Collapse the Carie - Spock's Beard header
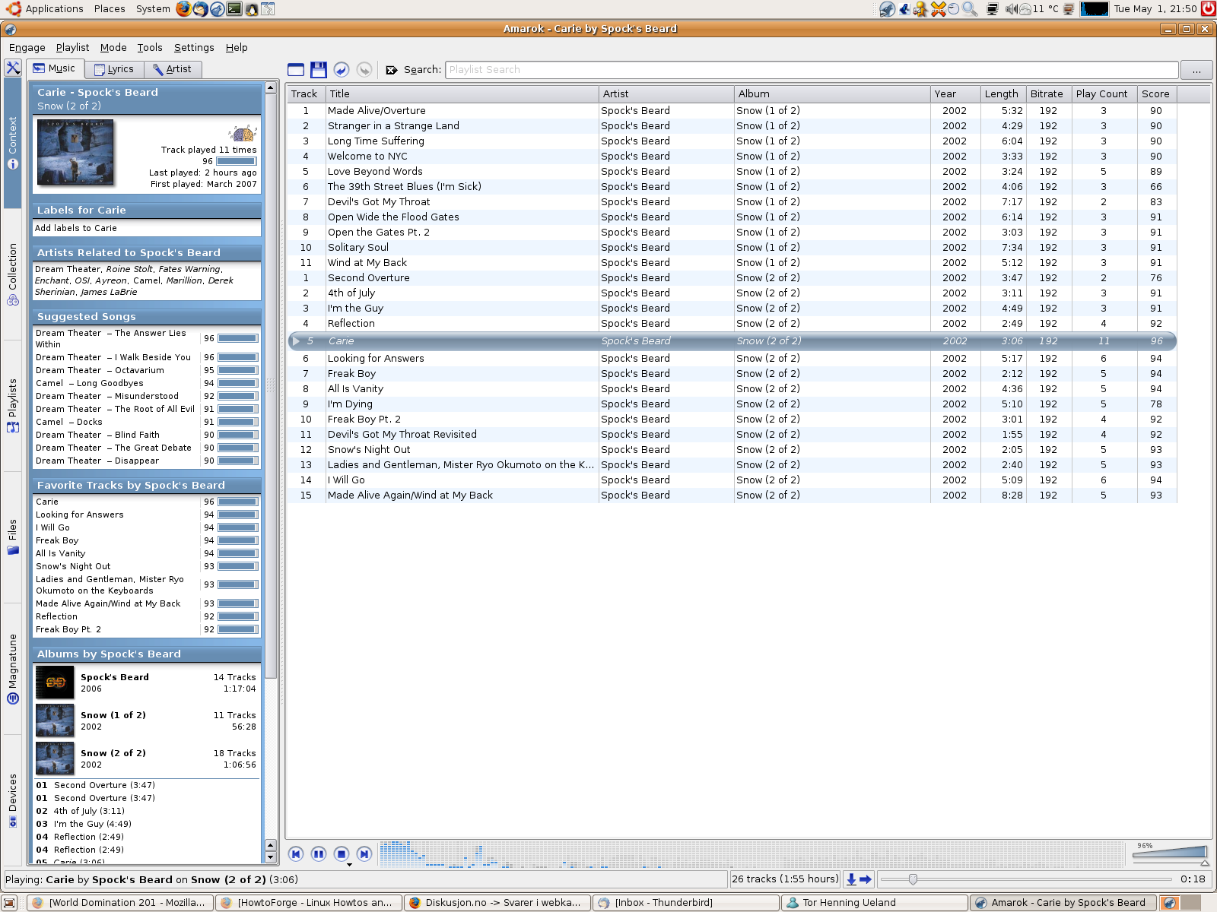This screenshot has width=1217, height=912. click(147, 99)
